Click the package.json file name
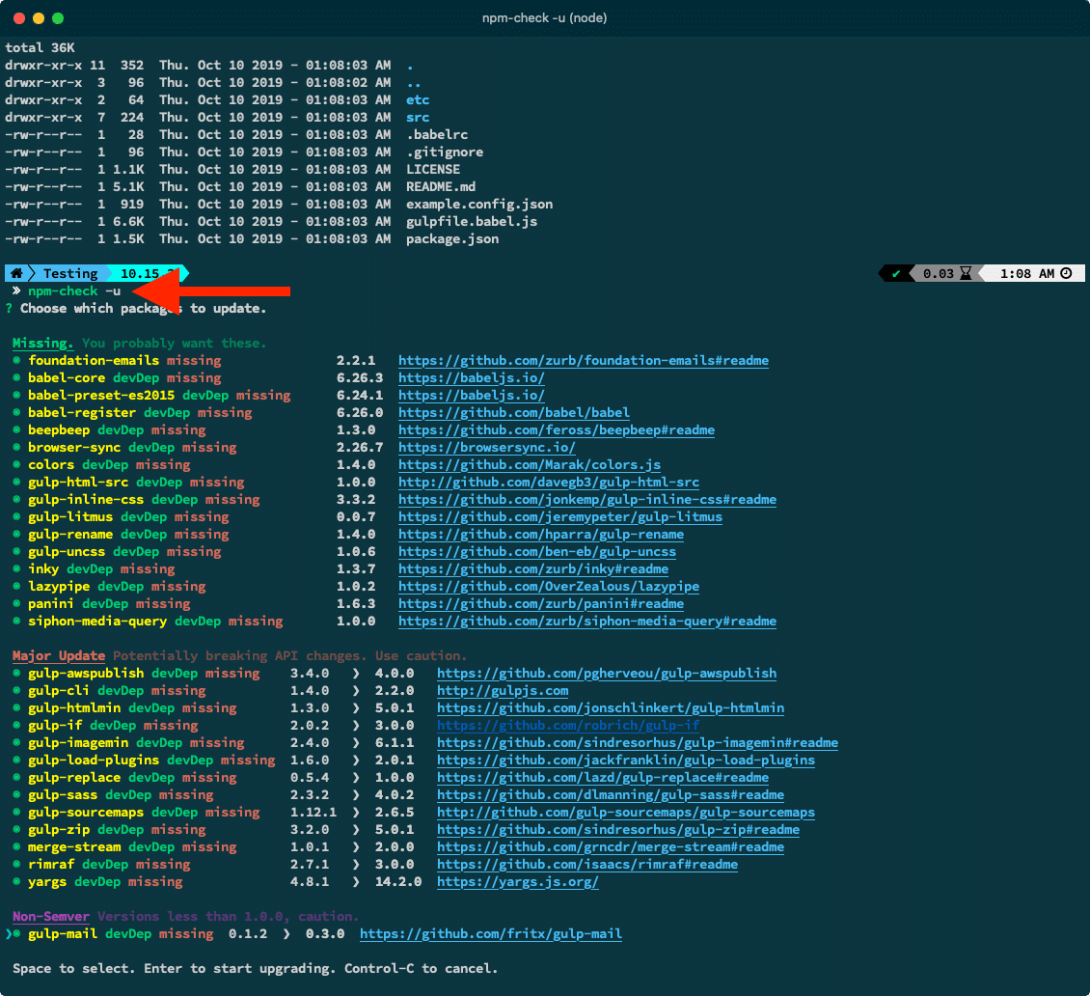Viewport: 1090px width, 996px height. [452, 238]
